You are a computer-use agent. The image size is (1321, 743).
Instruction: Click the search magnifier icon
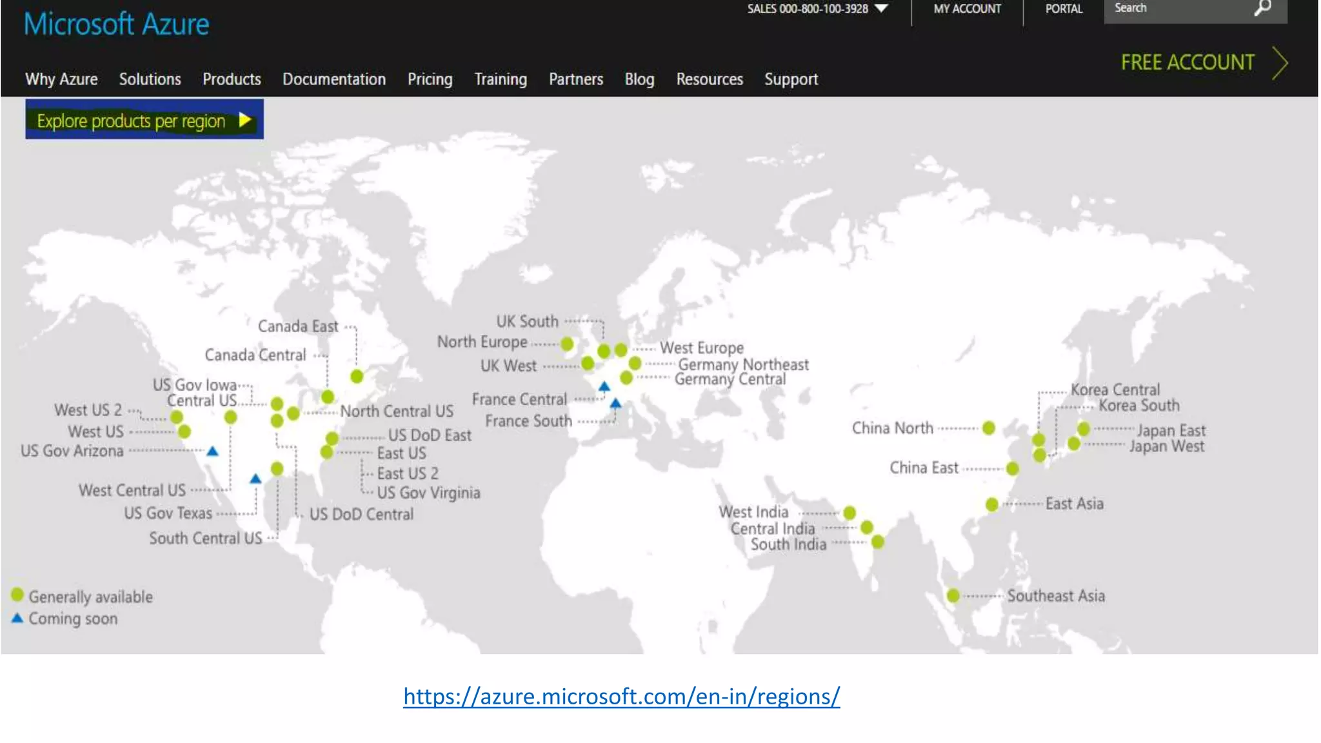coord(1262,8)
